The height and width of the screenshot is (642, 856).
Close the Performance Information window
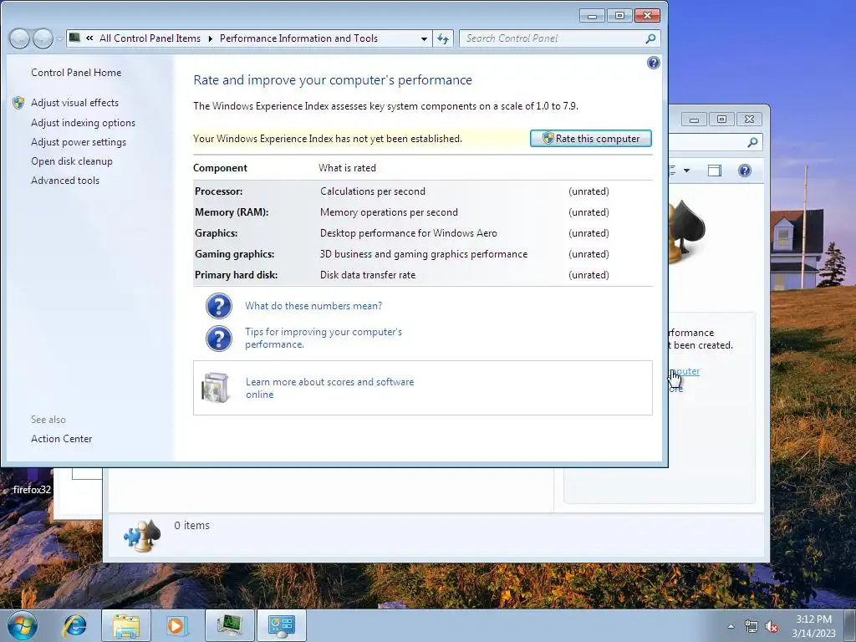(x=647, y=15)
